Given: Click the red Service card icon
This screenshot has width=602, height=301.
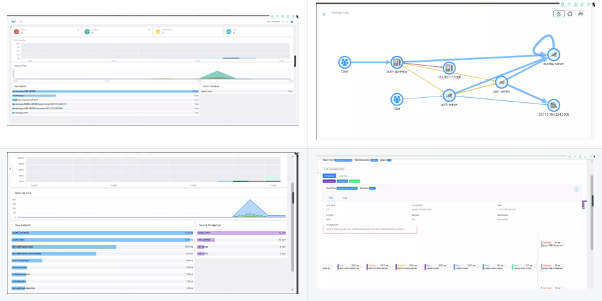Looking at the screenshot, I should [x=16, y=32].
